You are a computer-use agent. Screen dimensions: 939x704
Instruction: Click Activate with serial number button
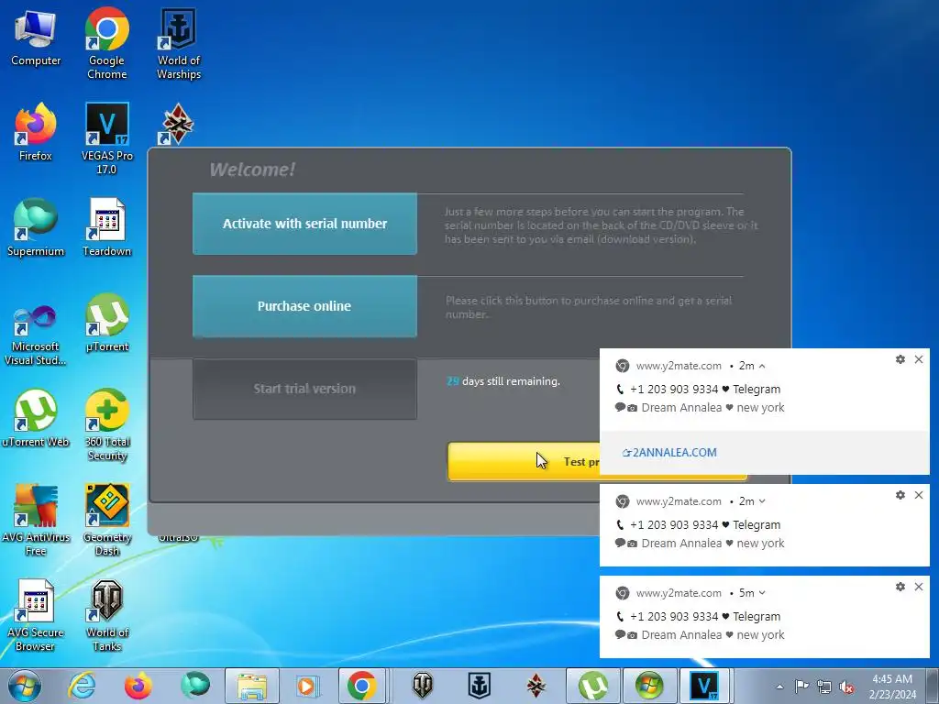click(x=304, y=224)
